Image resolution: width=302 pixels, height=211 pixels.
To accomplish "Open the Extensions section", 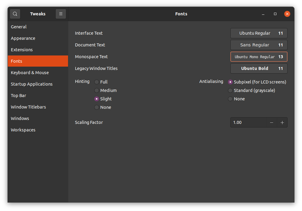I will coord(38,50).
